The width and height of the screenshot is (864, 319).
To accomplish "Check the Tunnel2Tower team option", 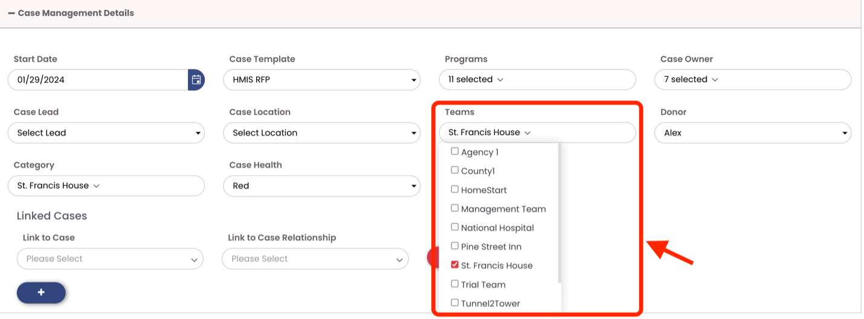I will [x=455, y=303].
